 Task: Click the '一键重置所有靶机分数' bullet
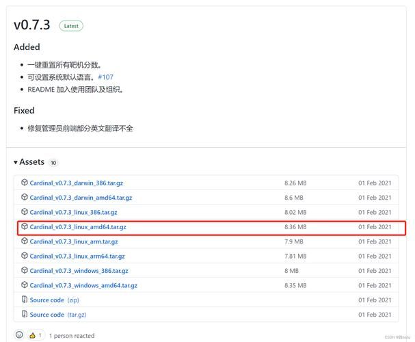(x=64, y=65)
